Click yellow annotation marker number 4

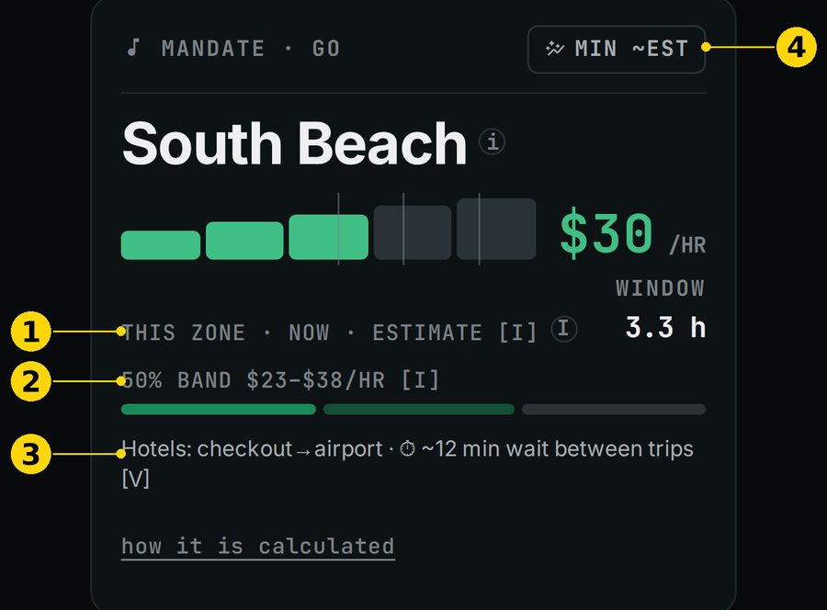pos(796,47)
